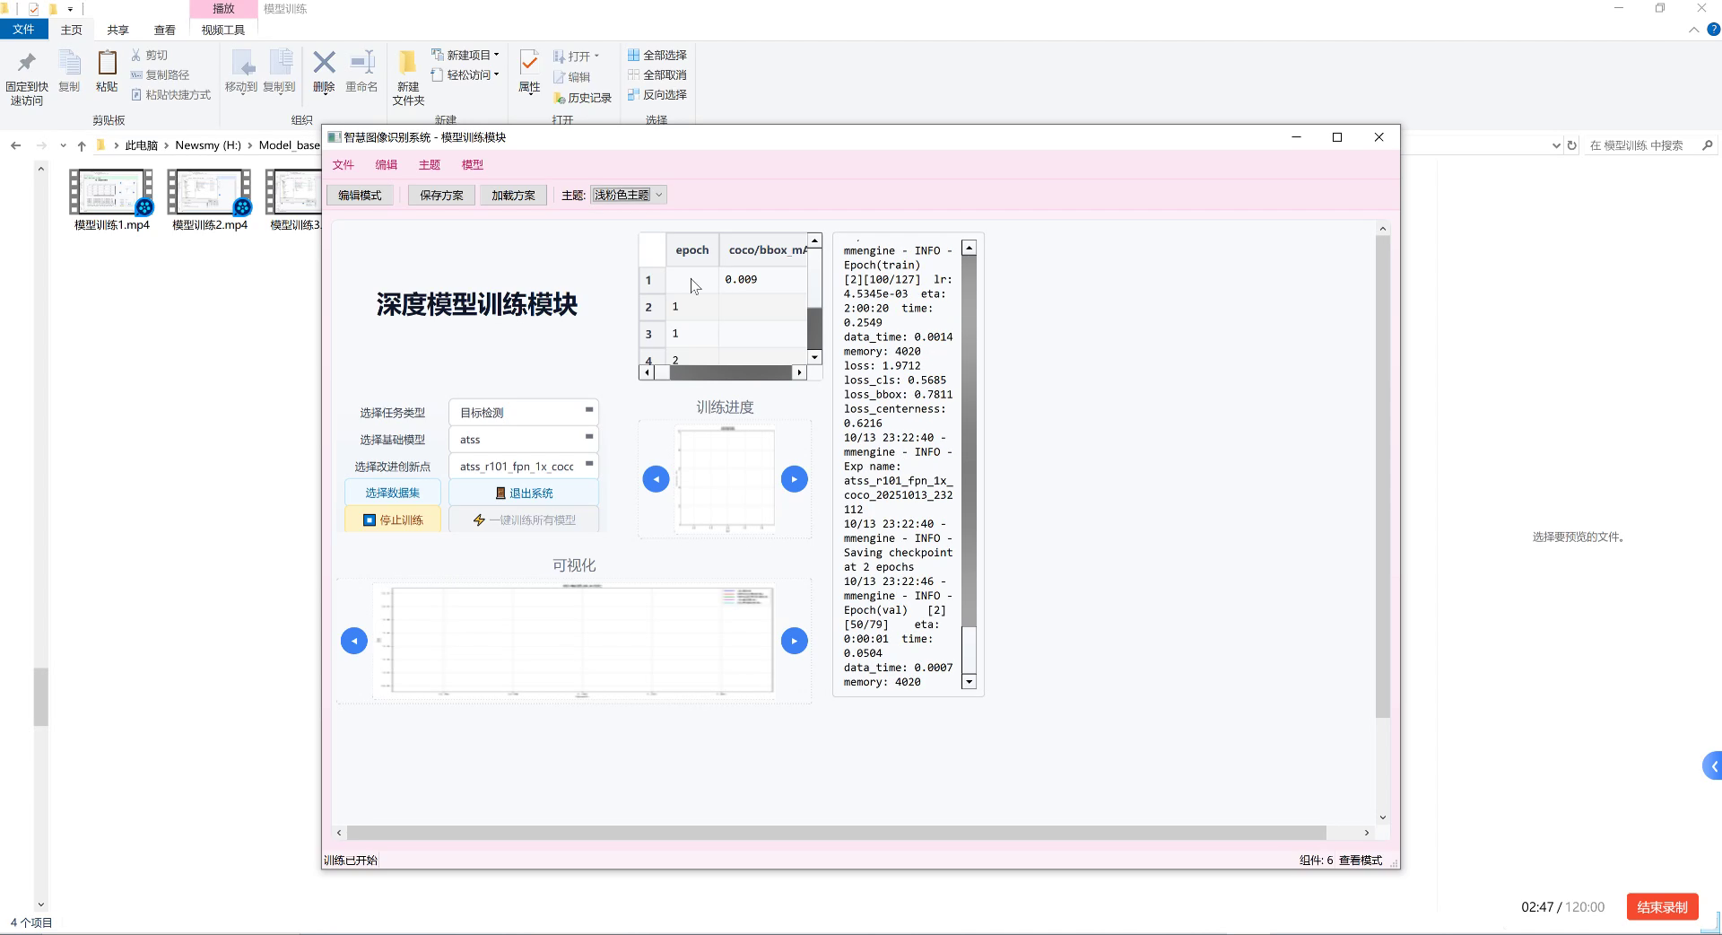The width and height of the screenshot is (1722, 935).
Task: Switch to the 共享 ribbon tab
Action: 117,30
